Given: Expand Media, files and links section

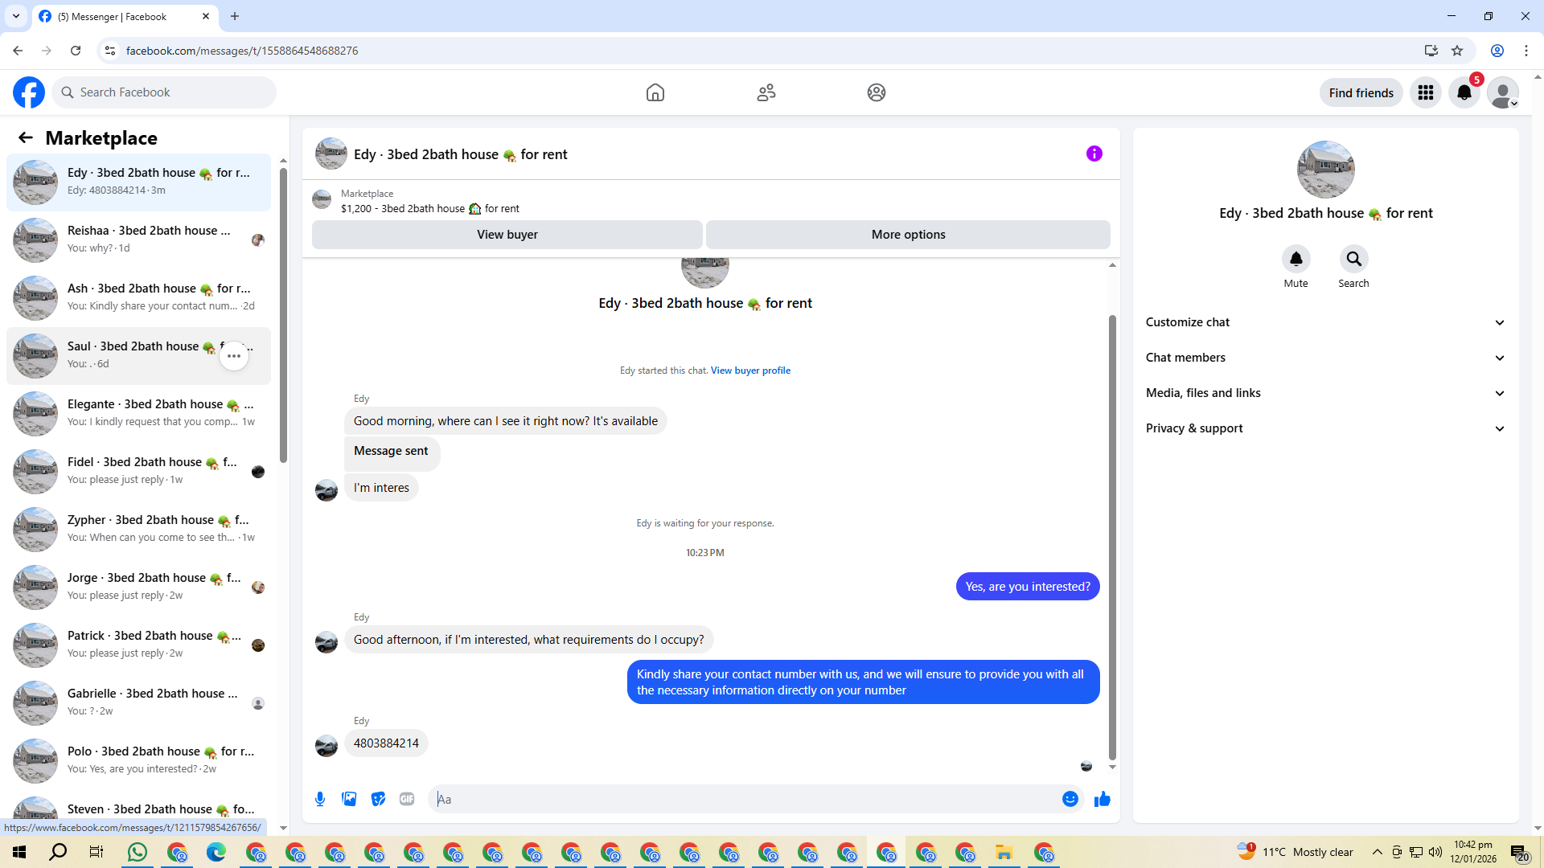Looking at the screenshot, I should pos(1324,393).
